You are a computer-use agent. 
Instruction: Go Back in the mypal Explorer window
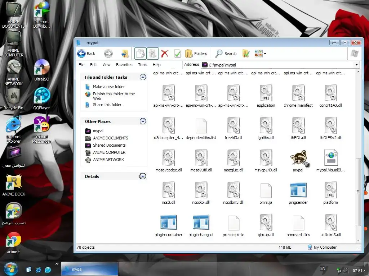point(86,54)
